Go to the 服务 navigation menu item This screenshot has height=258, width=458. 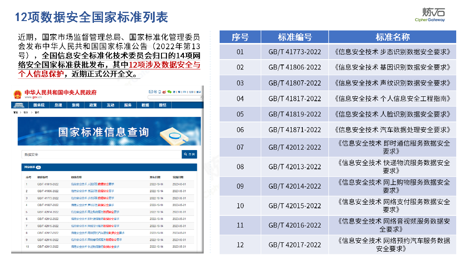[x=128, y=105]
